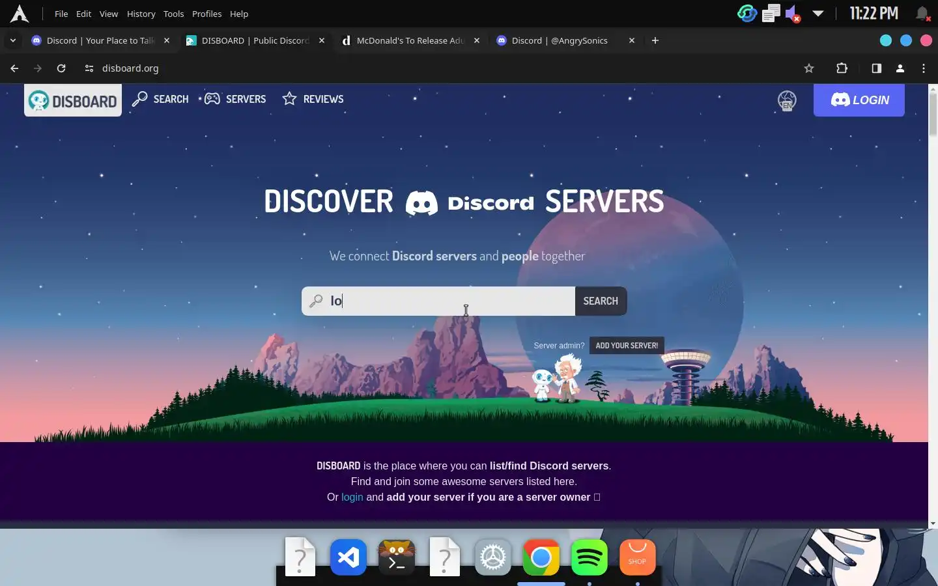This screenshot has height=586, width=938.
Task: Reload the current page
Action: pos(61,68)
